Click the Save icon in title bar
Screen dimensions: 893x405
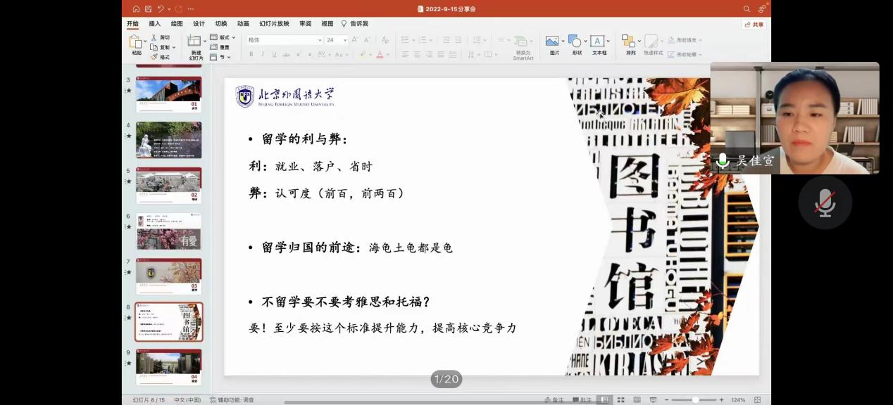[148, 9]
